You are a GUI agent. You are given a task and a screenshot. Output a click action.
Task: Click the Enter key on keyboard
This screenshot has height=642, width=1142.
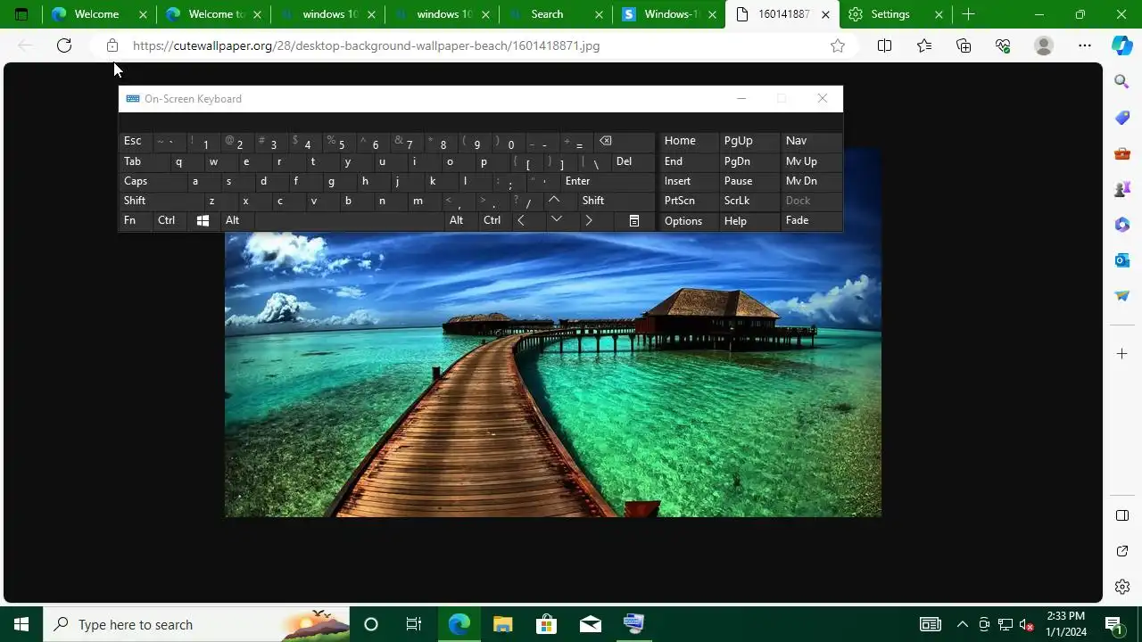(607, 181)
